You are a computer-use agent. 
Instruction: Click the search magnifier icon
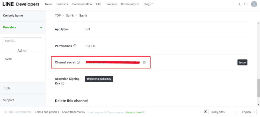tap(239, 4)
